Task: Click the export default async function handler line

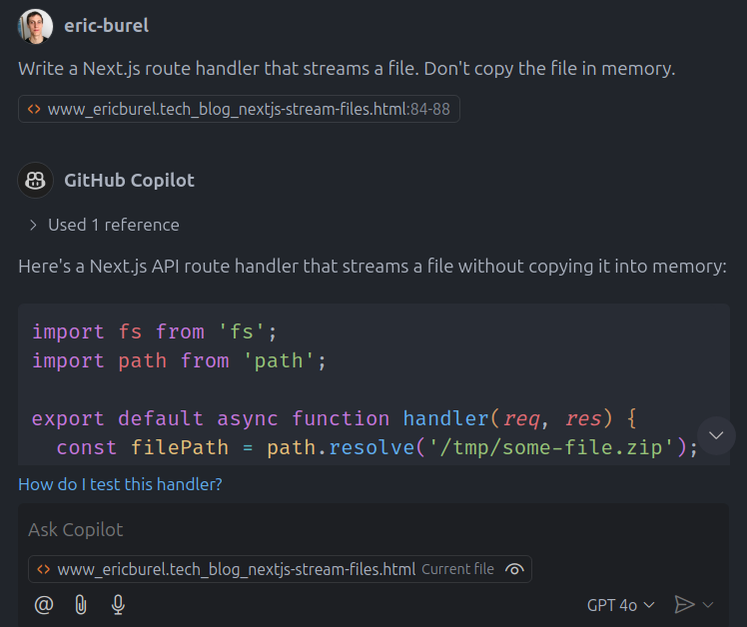Action: 334,418
